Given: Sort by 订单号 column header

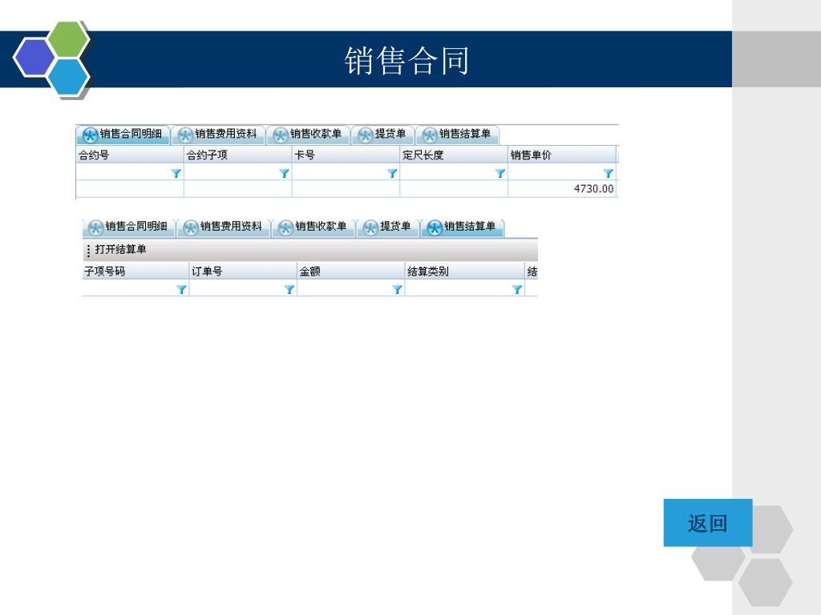Looking at the screenshot, I should (x=243, y=271).
